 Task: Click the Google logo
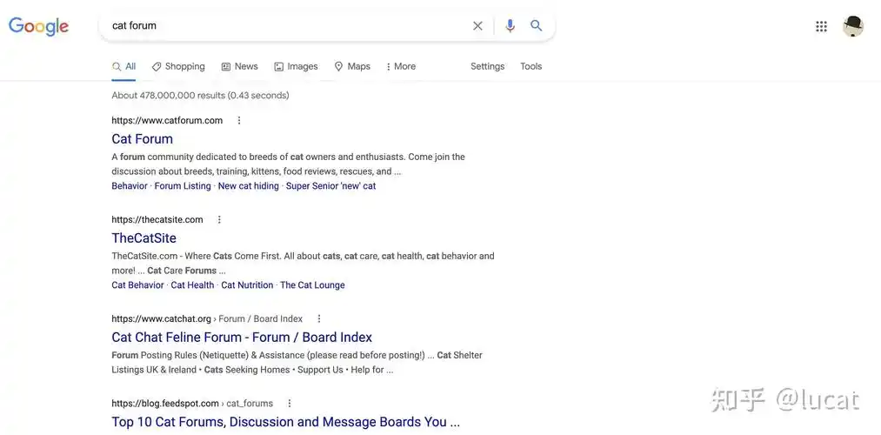coord(38,26)
